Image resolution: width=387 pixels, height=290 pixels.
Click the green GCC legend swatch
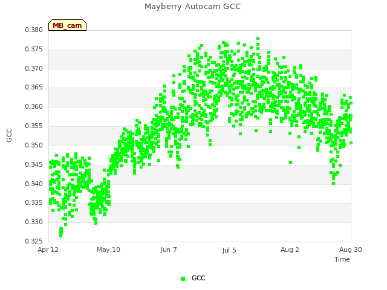[x=183, y=279]
